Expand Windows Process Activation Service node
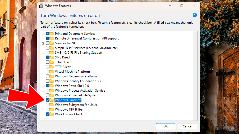The height and width of the screenshot is (134, 239). coord(43,91)
